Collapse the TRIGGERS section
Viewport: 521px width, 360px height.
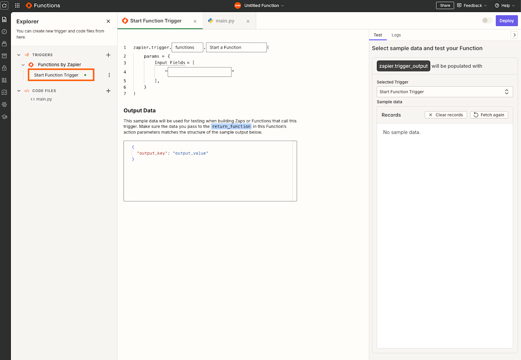pyautogui.click(x=19, y=55)
